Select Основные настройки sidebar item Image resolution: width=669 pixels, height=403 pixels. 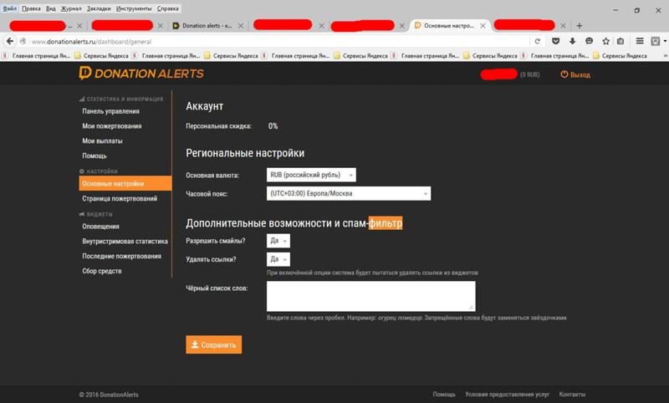click(x=125, y=183)
